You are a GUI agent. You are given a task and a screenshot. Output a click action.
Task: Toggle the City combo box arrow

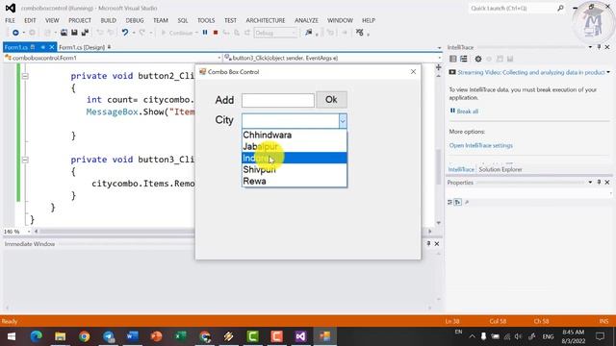pos(343,121)
